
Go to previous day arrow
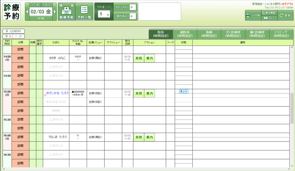(x=27, y=12)
